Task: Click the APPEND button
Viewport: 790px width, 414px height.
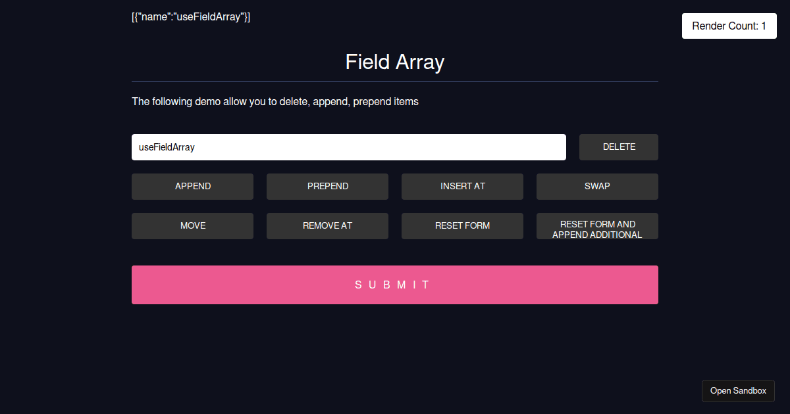Action: point(192,187)
